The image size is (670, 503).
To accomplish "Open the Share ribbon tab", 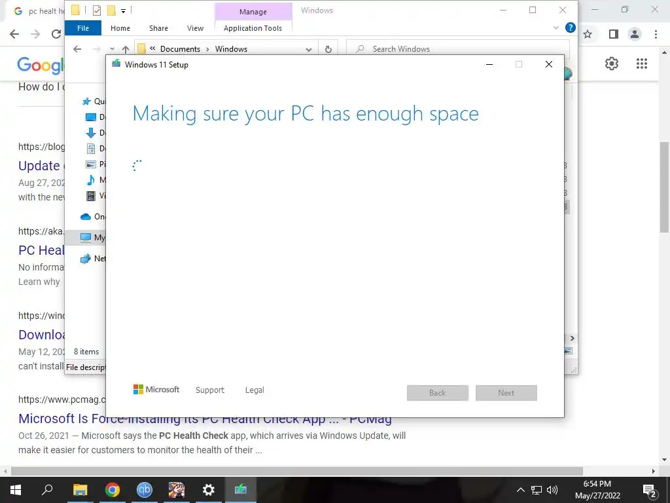I will pos(158,28).
